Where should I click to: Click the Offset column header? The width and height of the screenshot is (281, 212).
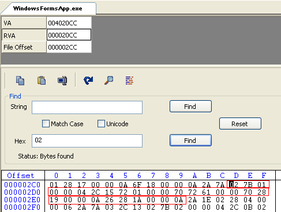coord(21,176)
